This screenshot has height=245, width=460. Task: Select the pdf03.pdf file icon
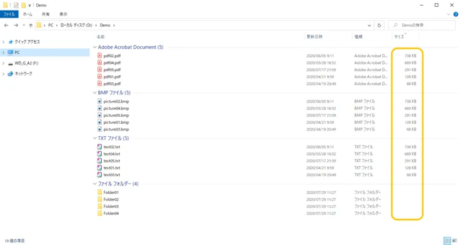99,84
